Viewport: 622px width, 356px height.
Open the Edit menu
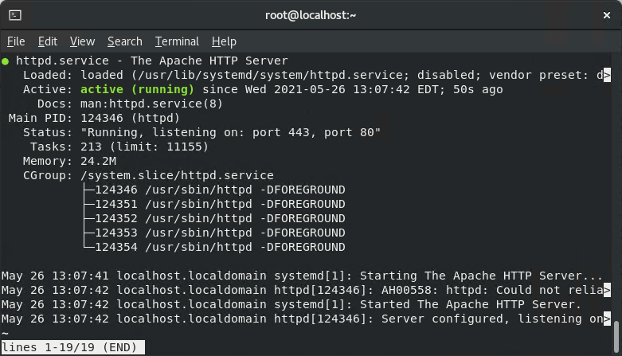(48, 41)
